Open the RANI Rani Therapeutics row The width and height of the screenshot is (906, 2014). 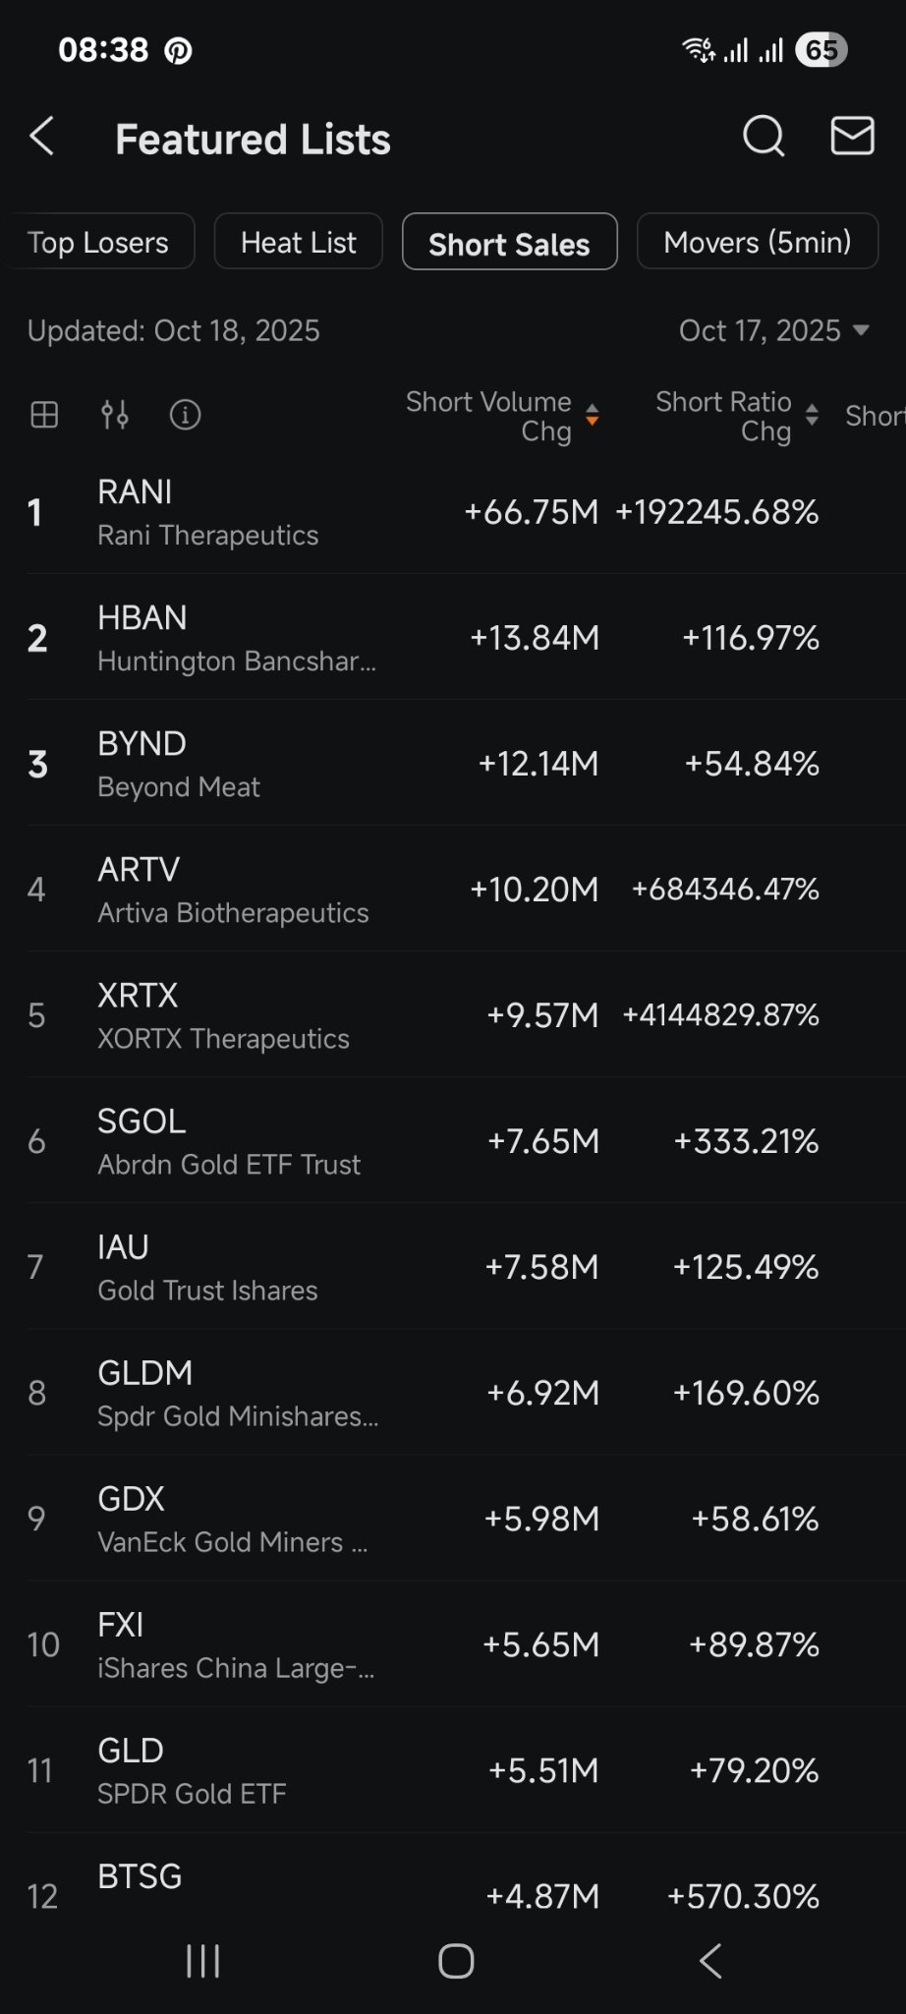point(453,512)
